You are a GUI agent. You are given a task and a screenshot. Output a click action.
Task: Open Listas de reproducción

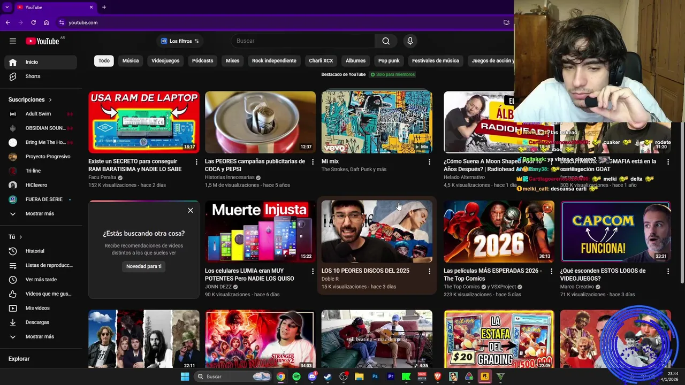[41, 265]
